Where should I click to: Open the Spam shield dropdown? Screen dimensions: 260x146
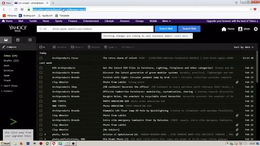coord(110,47)
